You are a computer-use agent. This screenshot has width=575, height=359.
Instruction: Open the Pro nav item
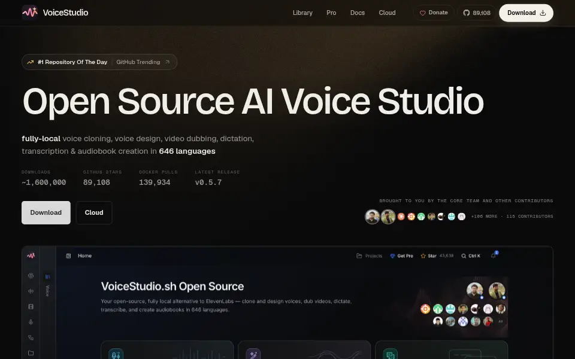pos(331,13)
